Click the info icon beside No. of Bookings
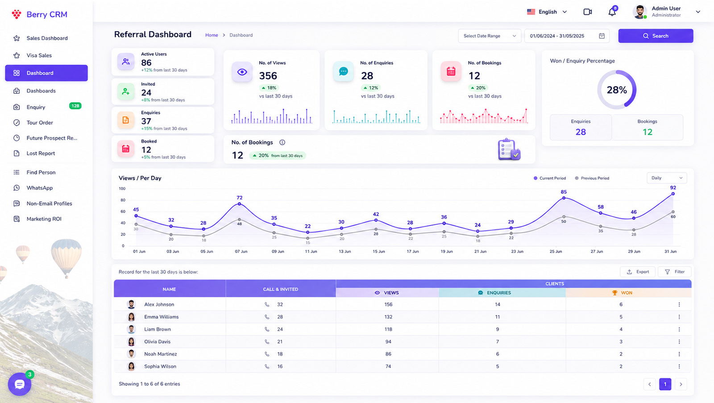This screenshot has height=403, width=714. (282, 142)
